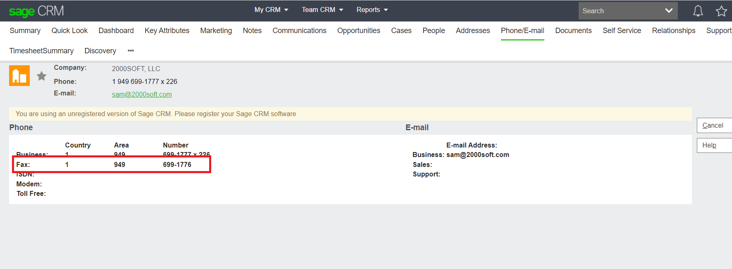
Task: Click the Support email label
Action: 427,174
